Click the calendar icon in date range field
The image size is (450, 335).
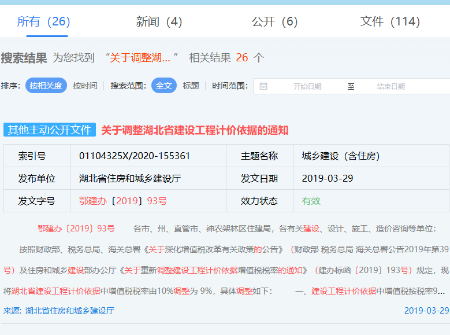[263, 86]
